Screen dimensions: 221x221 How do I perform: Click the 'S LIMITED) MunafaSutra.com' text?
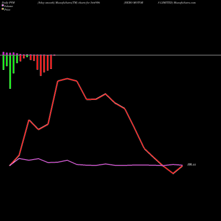point(177,3)
